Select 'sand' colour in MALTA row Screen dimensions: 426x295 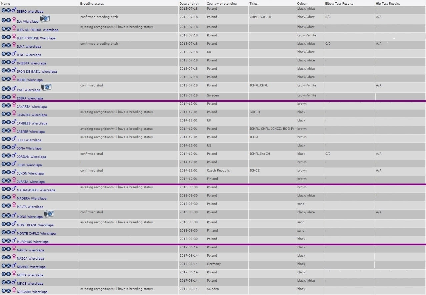click(x=301, y=204)
